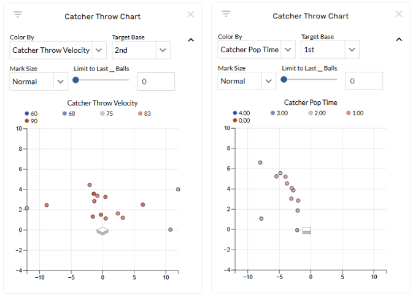Click the base icon on left chart

coord(102,231)
